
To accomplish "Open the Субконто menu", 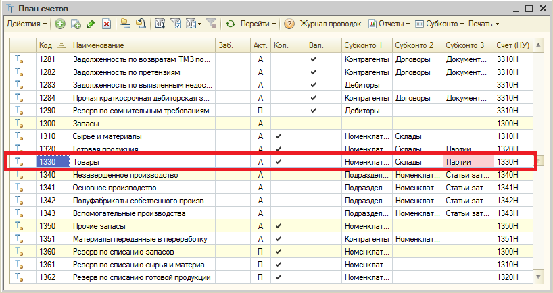I will point(439,24).
